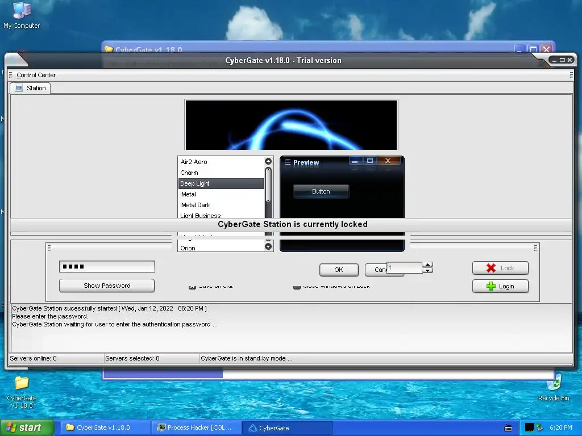582x436 pixels.
Task: Click the Please enter the password log line
Action: [50, 316]
